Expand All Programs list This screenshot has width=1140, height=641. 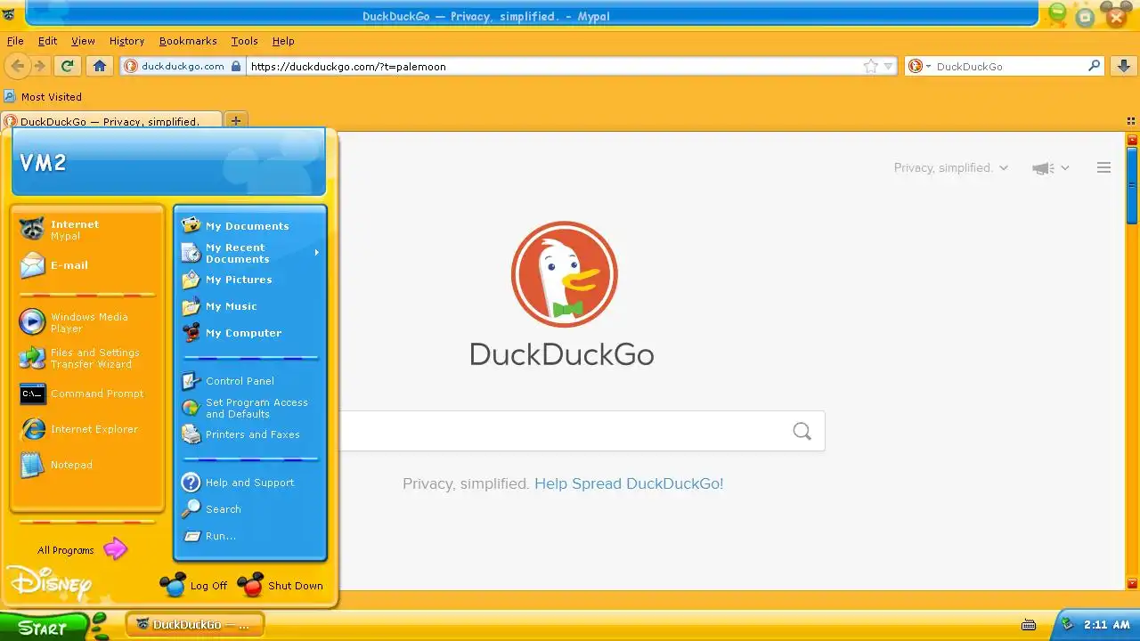[82, 550]
